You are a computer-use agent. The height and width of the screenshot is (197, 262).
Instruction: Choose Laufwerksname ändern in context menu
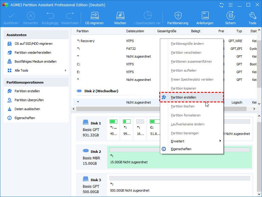coord(192,124)
